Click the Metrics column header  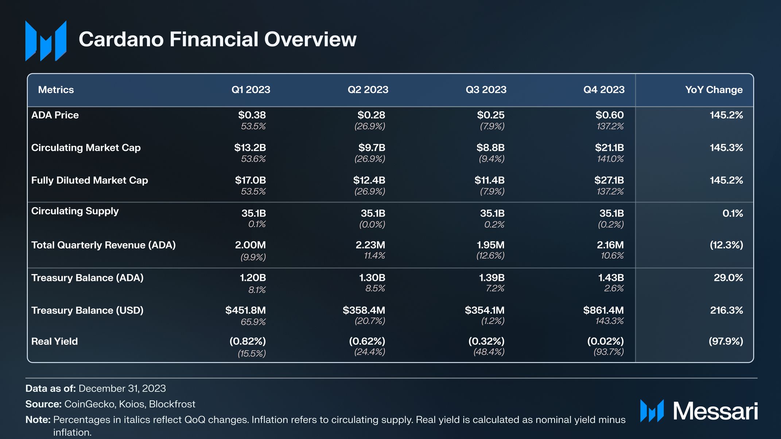click(56, 90)
